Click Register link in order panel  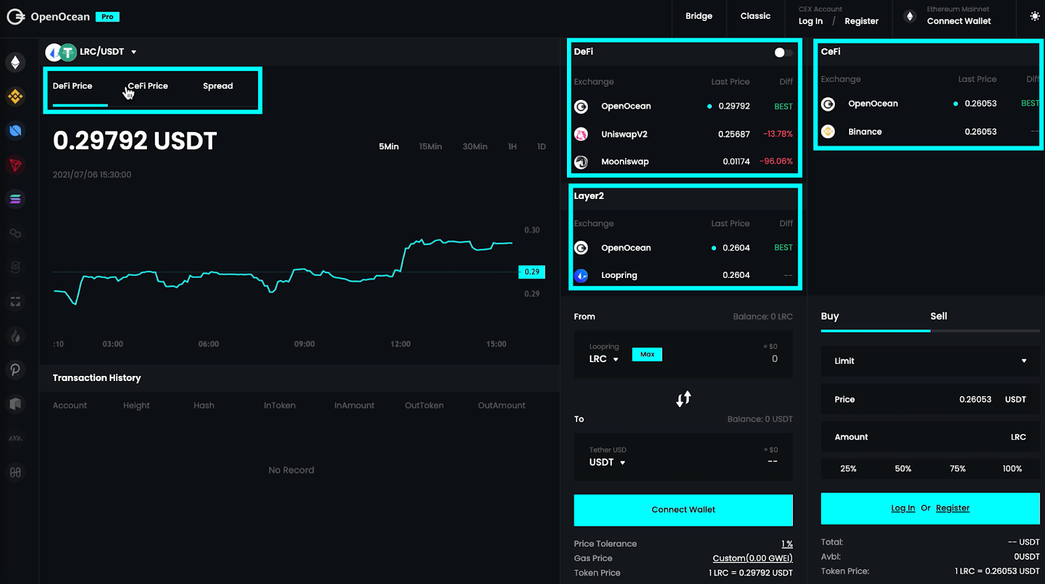[x=952, y=508]
